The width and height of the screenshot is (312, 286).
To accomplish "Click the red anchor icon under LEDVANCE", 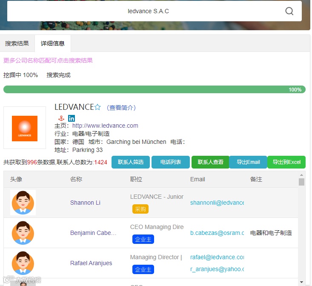I will (61, 118).
